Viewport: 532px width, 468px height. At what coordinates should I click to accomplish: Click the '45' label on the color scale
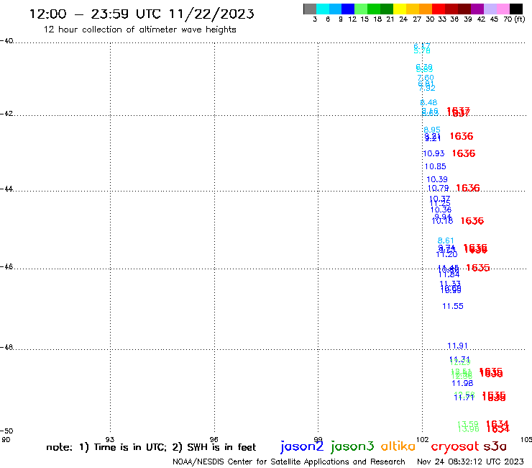(x=494, y=19)
